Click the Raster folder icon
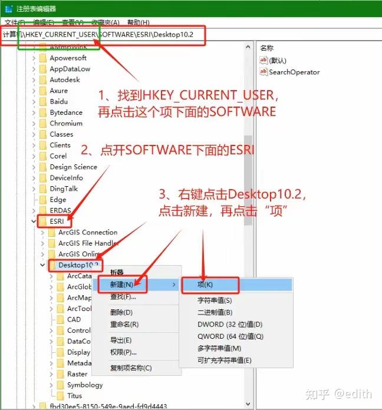This screenshot has height=410, width=382. pyautogui.click(x=61, y=374)
